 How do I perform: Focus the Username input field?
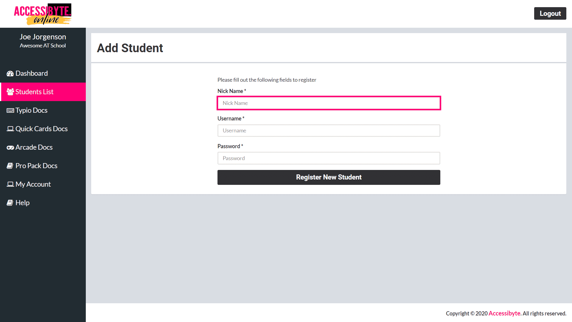pyautogui.click(x=329, y=131)
